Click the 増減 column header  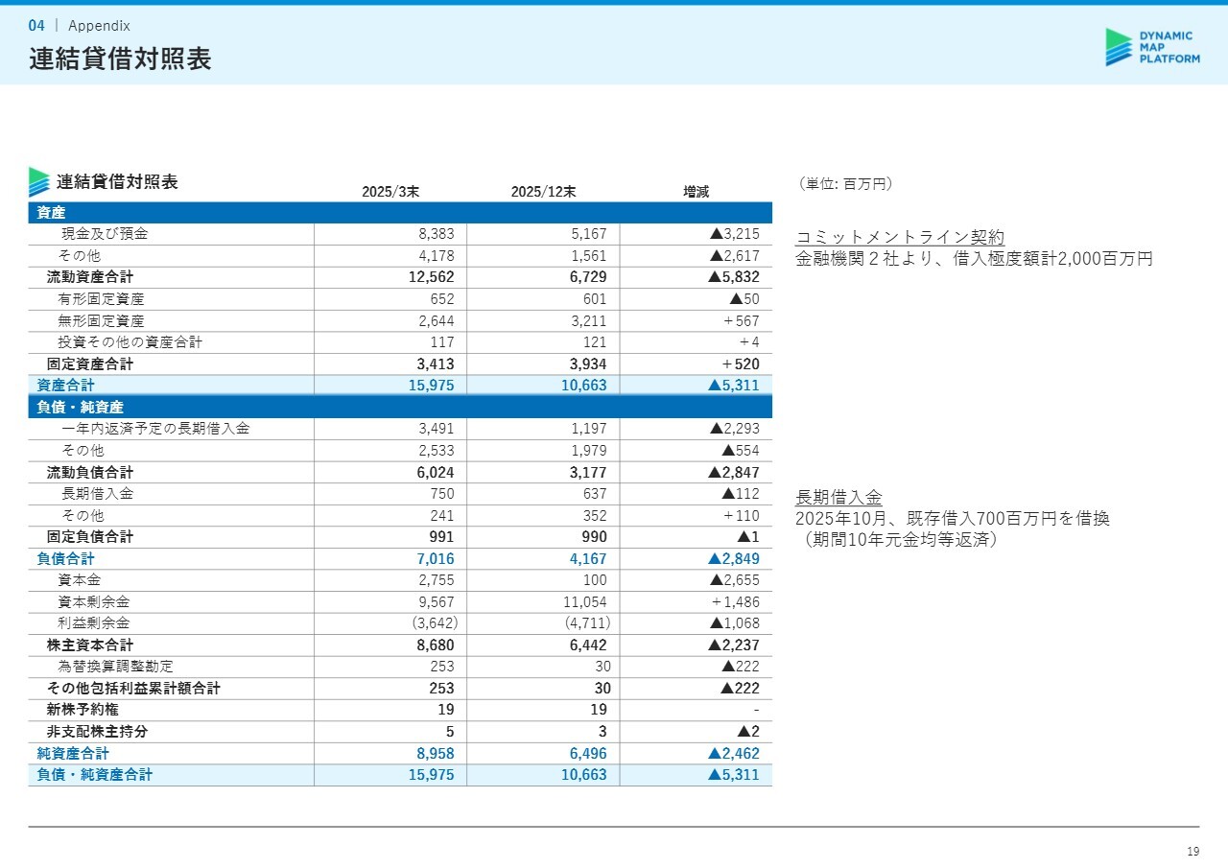pos(696,192)
